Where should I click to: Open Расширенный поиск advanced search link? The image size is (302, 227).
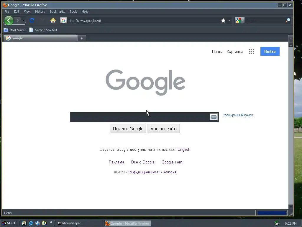click(x=238, y=115)
